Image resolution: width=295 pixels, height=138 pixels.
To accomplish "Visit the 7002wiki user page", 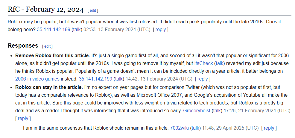I will [179, 128].
